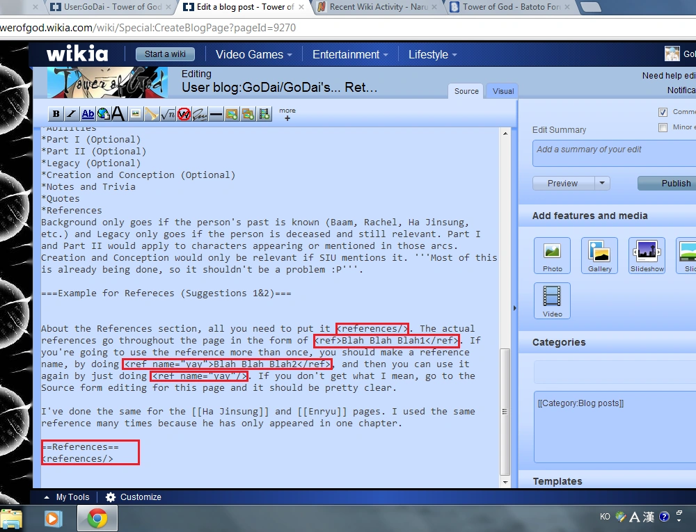The width and height of the screenshot is (696, 532).
Task: Click the browser address bar URL
Action: (x=148, y=28)
